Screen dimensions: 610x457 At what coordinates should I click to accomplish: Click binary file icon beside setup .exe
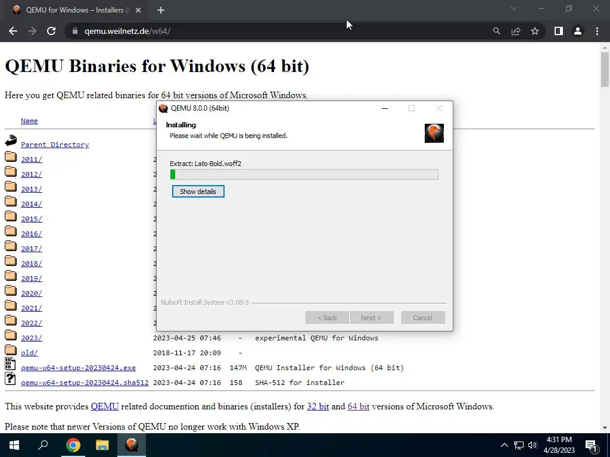point(10,364)
